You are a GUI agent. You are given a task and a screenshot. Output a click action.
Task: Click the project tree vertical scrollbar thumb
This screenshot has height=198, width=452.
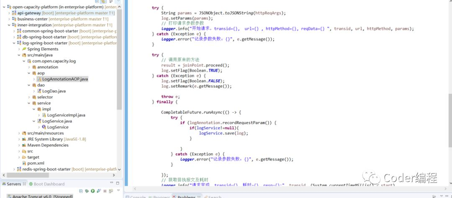(119, 60)
